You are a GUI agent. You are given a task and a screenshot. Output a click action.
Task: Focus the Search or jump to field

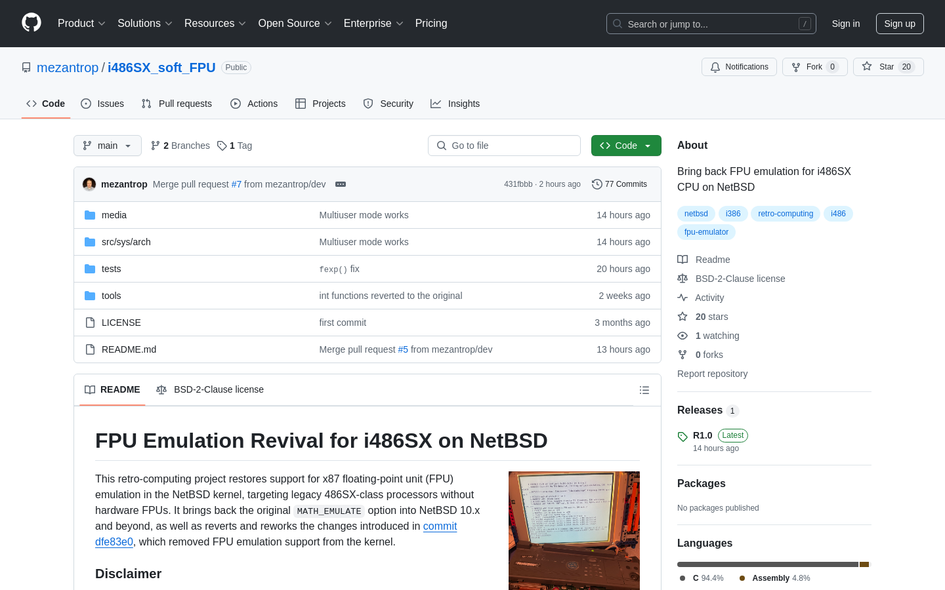click(711, 24)
